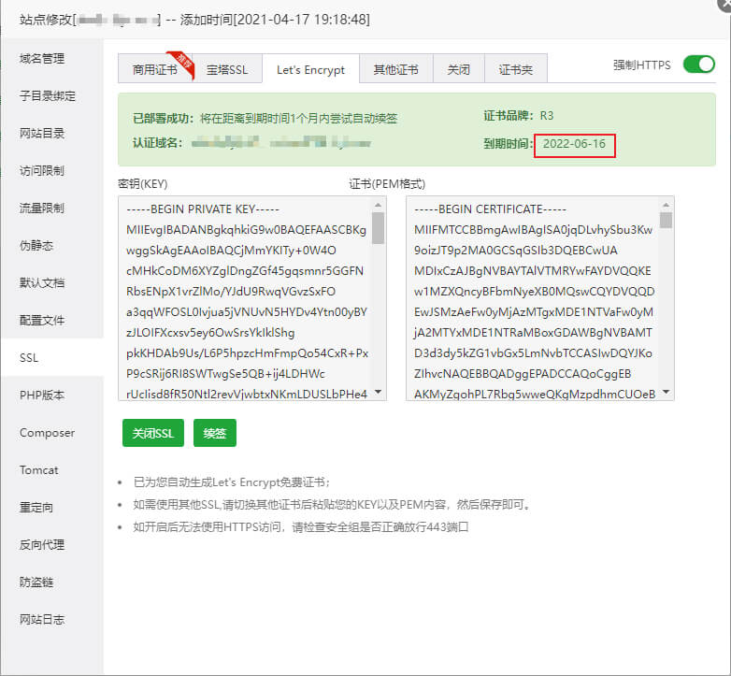
Task: Select the Let's Encrypt tab
Action: point(310,70)
